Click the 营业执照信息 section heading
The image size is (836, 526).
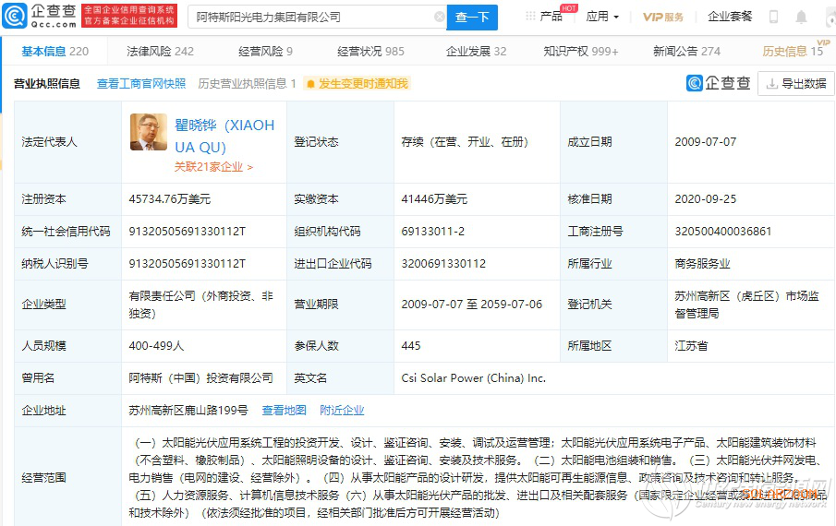[47, 84]
